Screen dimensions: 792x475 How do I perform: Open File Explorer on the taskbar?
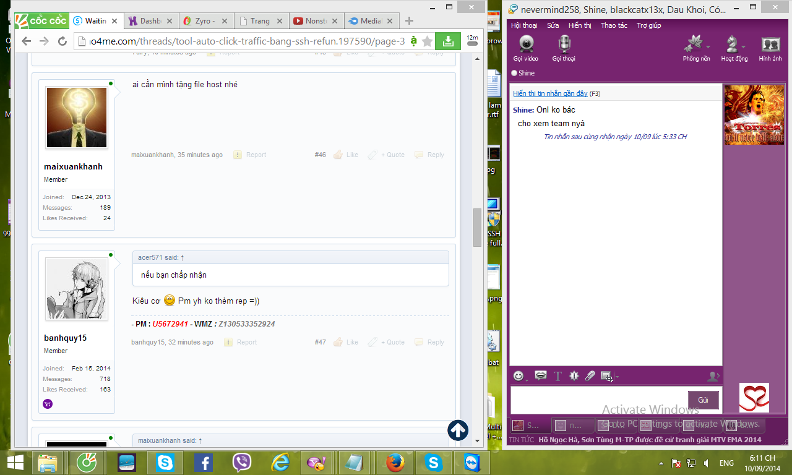click(48, 463)
